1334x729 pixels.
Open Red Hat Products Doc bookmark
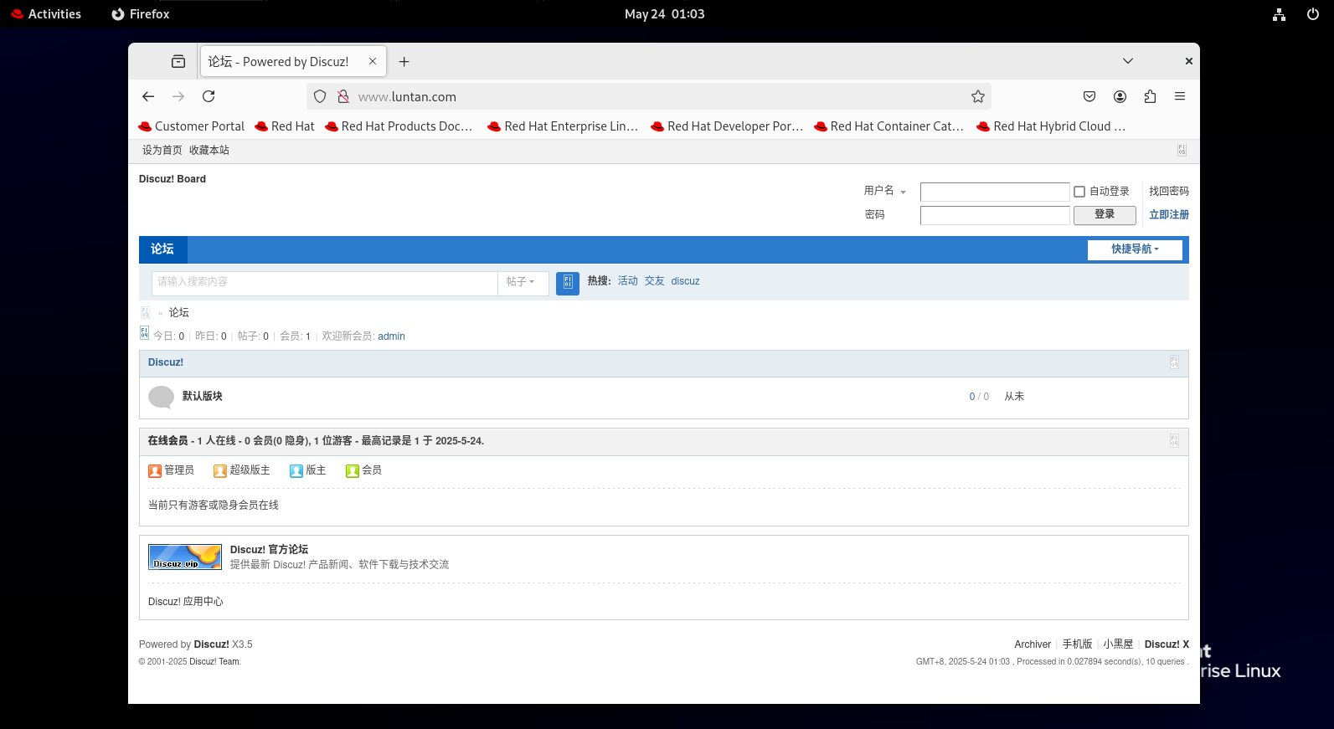[x=399, y=126]
